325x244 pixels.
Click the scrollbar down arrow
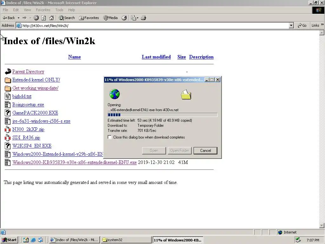tap(322, 225)
